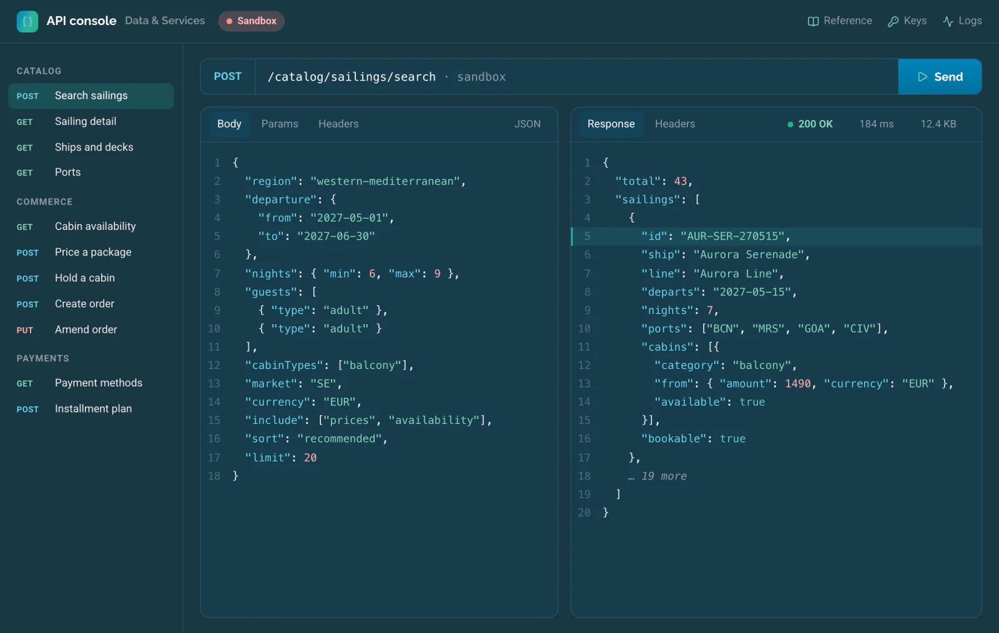Select Search sailings endpoint
This screenshot has width=999, height=633.
(x=91, y=96)
